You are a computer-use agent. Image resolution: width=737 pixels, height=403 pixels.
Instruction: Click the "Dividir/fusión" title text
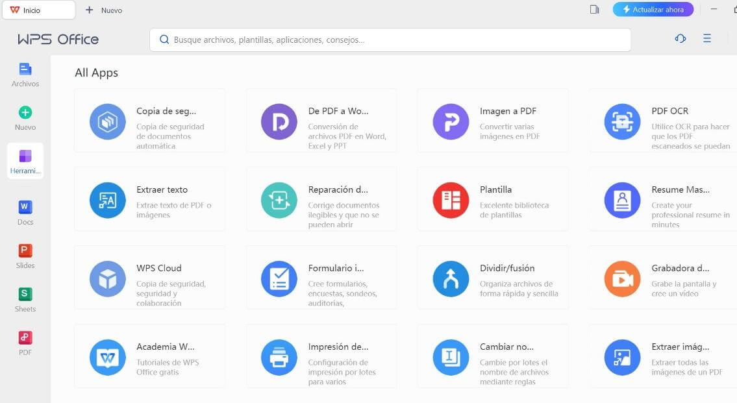[x=507, y=268]
